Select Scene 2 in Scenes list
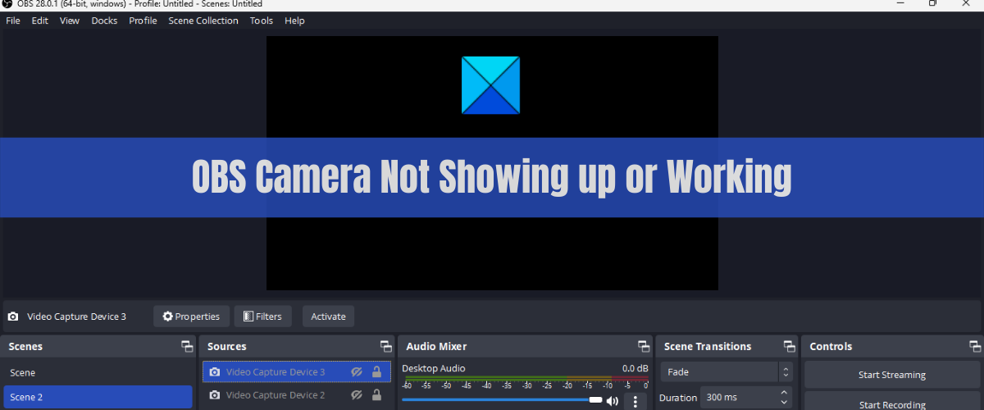Image resolution: width=984 pixels, height=410 pixels. pyautogui.click(x=98, y=397)
